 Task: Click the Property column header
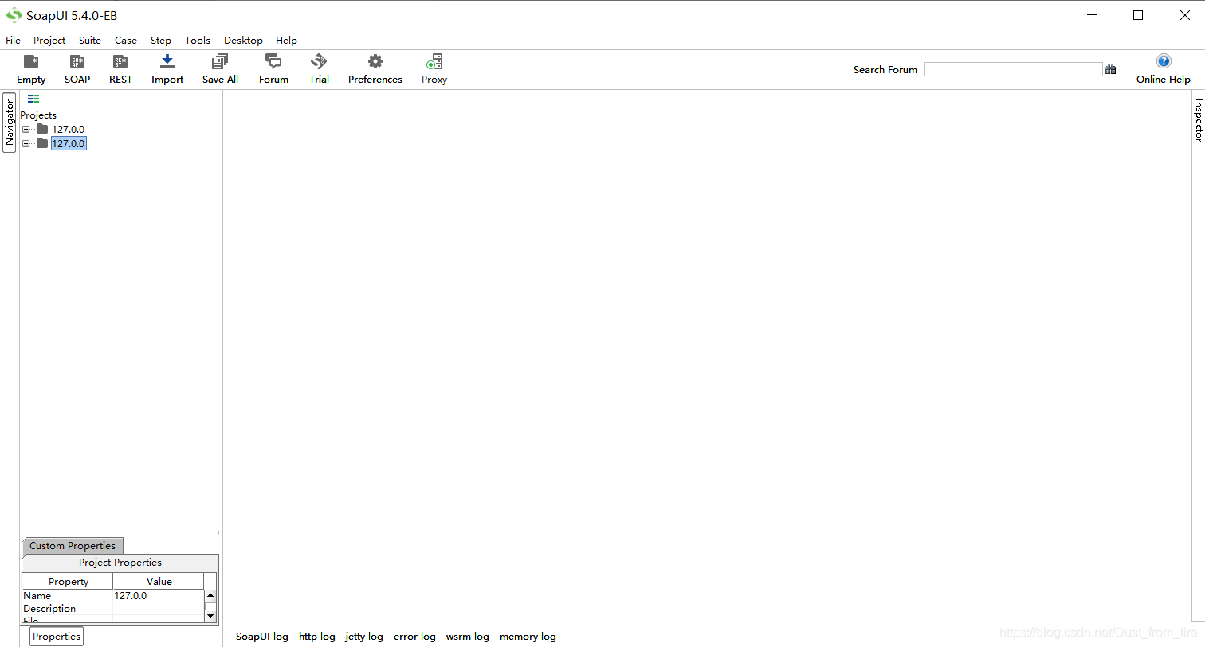click(x=68, y=582)
